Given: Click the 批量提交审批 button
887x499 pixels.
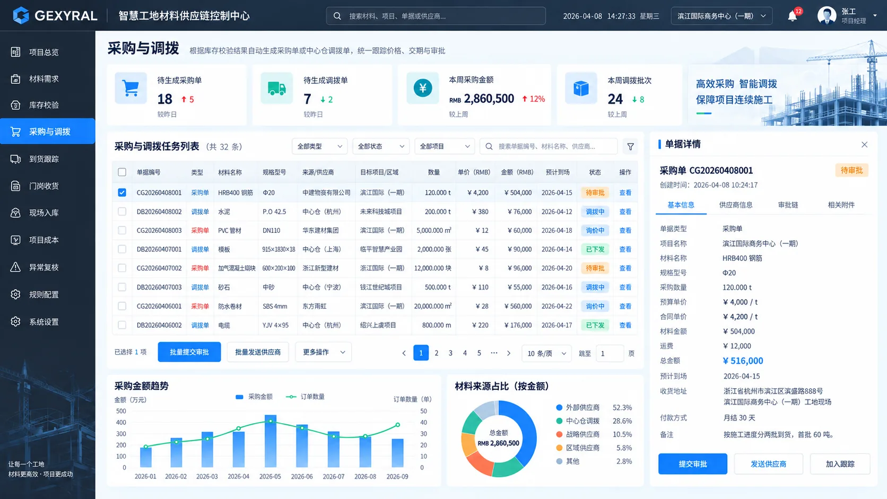Looking at the screenshot, I should pyautogui.click(x=189, y=352).
